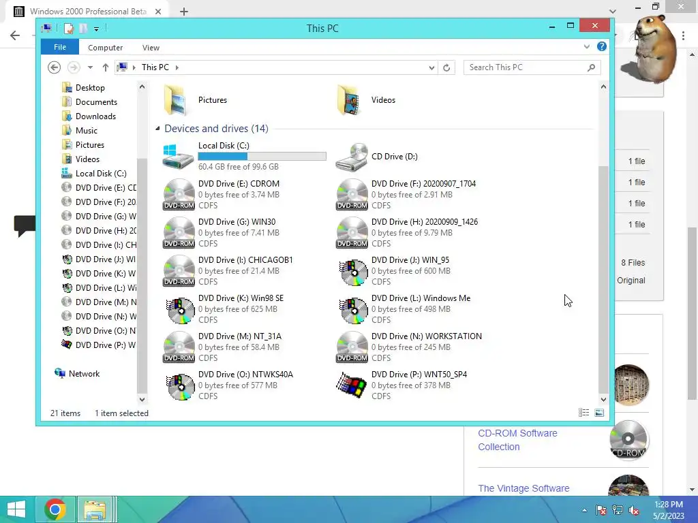698x523 pixels.
Task: Click the muted volume tray icon
Action: tap(634, 510)
